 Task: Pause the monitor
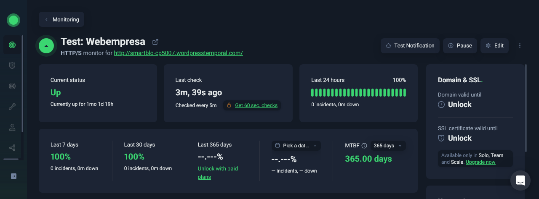click(x=460, y=46)
